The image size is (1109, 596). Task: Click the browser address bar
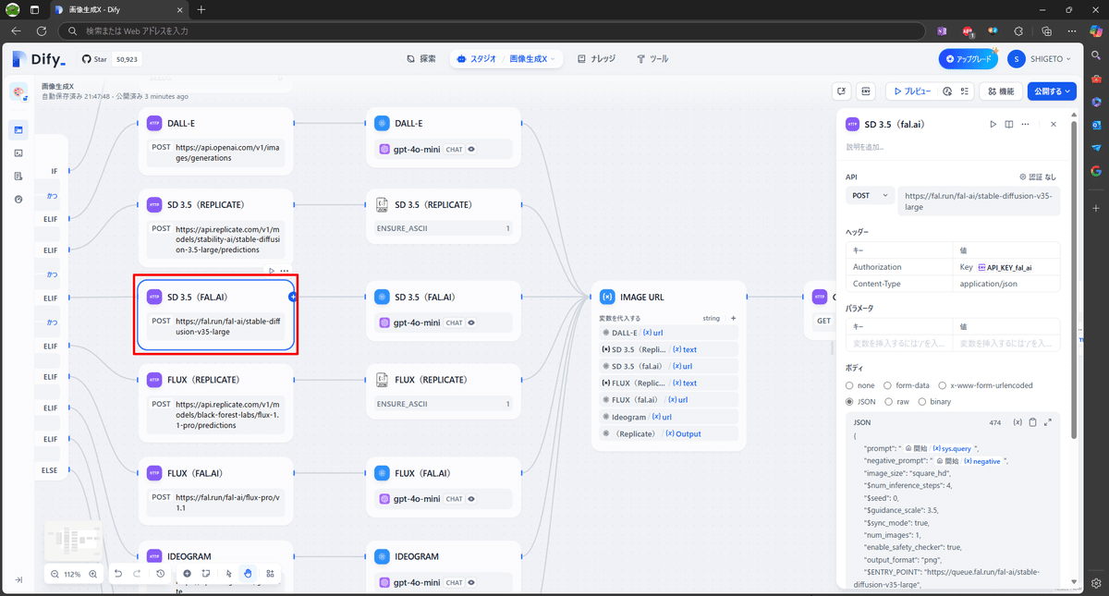(x=492, y=30)
